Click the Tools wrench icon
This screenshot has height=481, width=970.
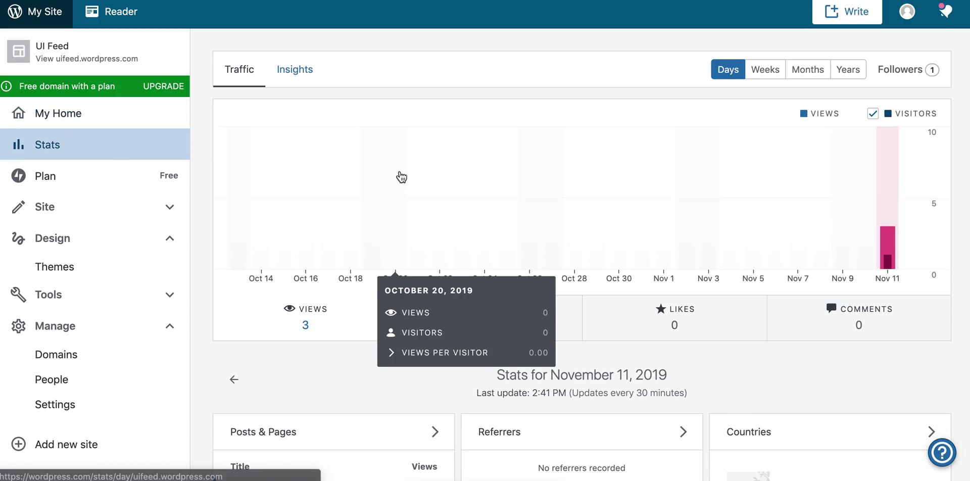[18, 295]
